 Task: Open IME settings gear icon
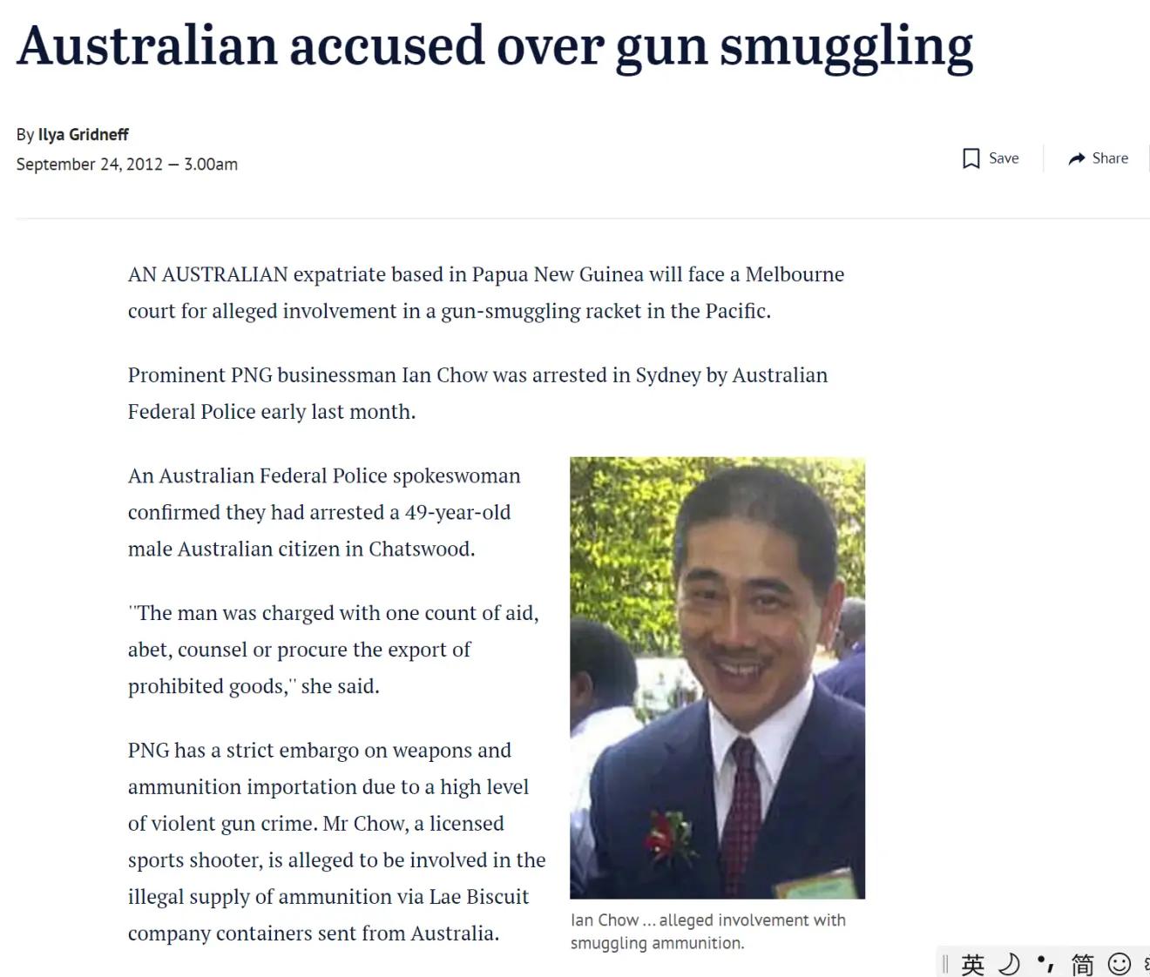1146,964
